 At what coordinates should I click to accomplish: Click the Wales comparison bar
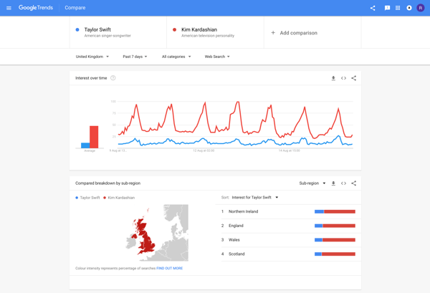click(335, 240)
